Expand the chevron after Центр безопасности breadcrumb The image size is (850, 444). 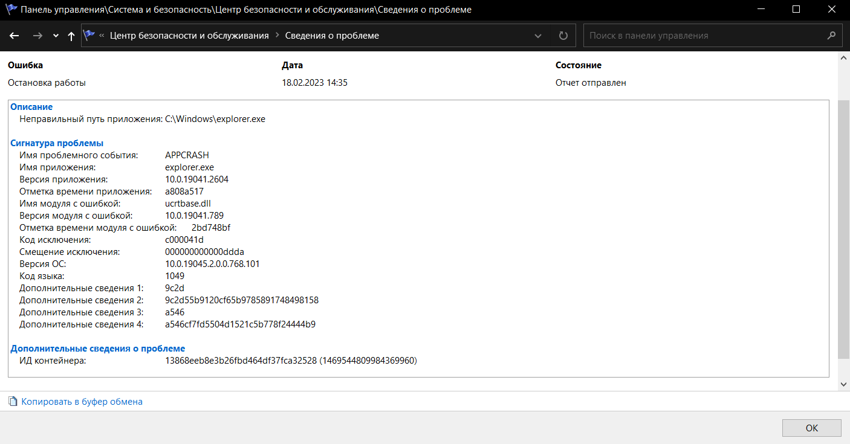[277, 36]
